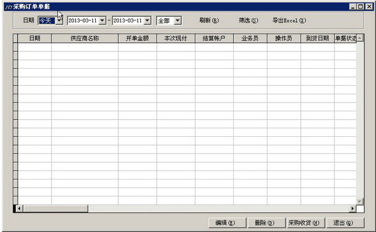Select the 结算帐户 column header
The image size is (376, 232).
pos(214,38)
